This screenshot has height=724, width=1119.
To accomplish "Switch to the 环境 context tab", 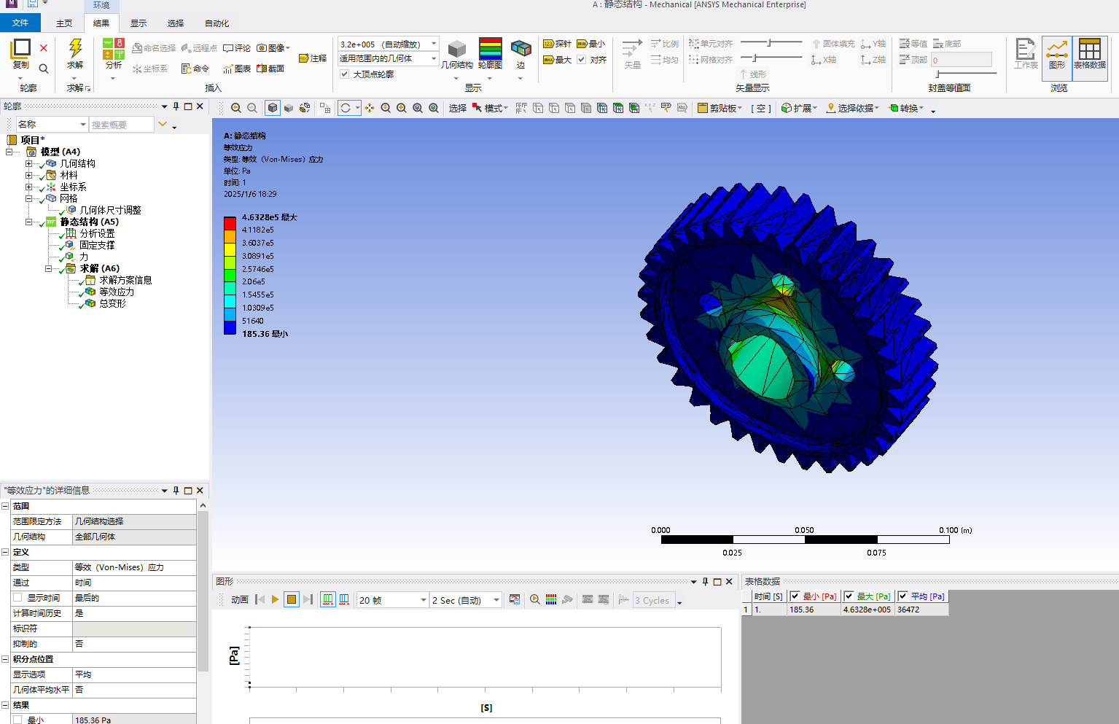I will coord(101,5).
